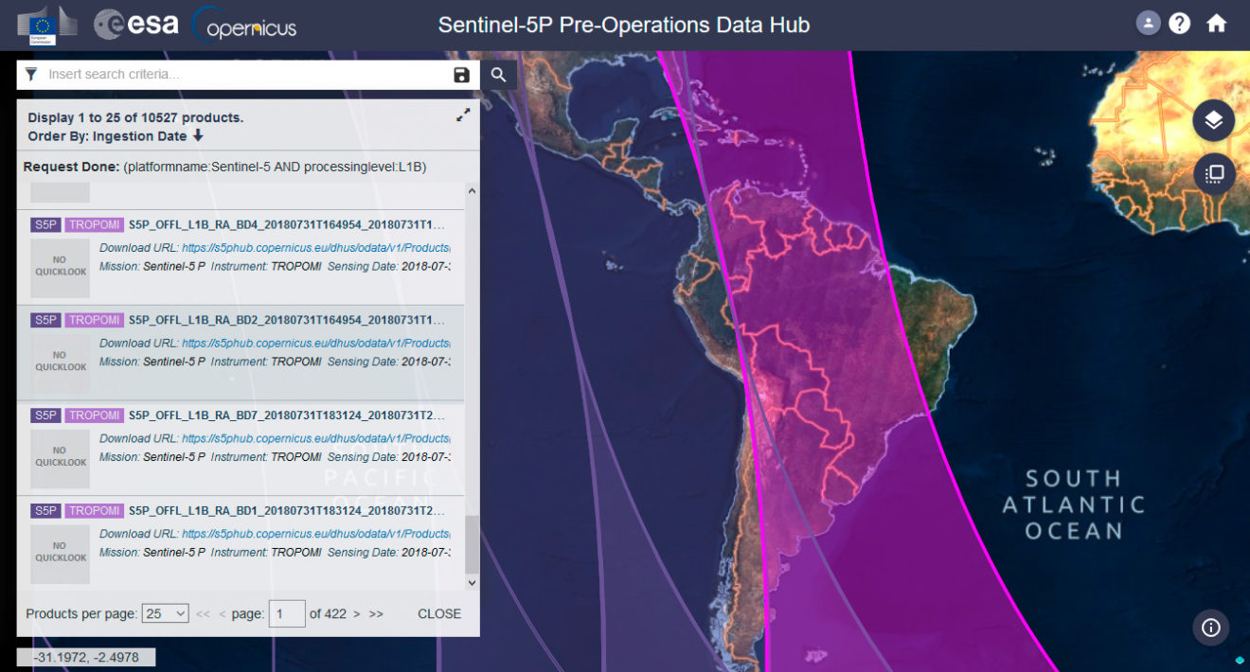The image size is (1250, 672).
Task: Open advanced search via the funnel icon
Action: [x=29, y=74]
